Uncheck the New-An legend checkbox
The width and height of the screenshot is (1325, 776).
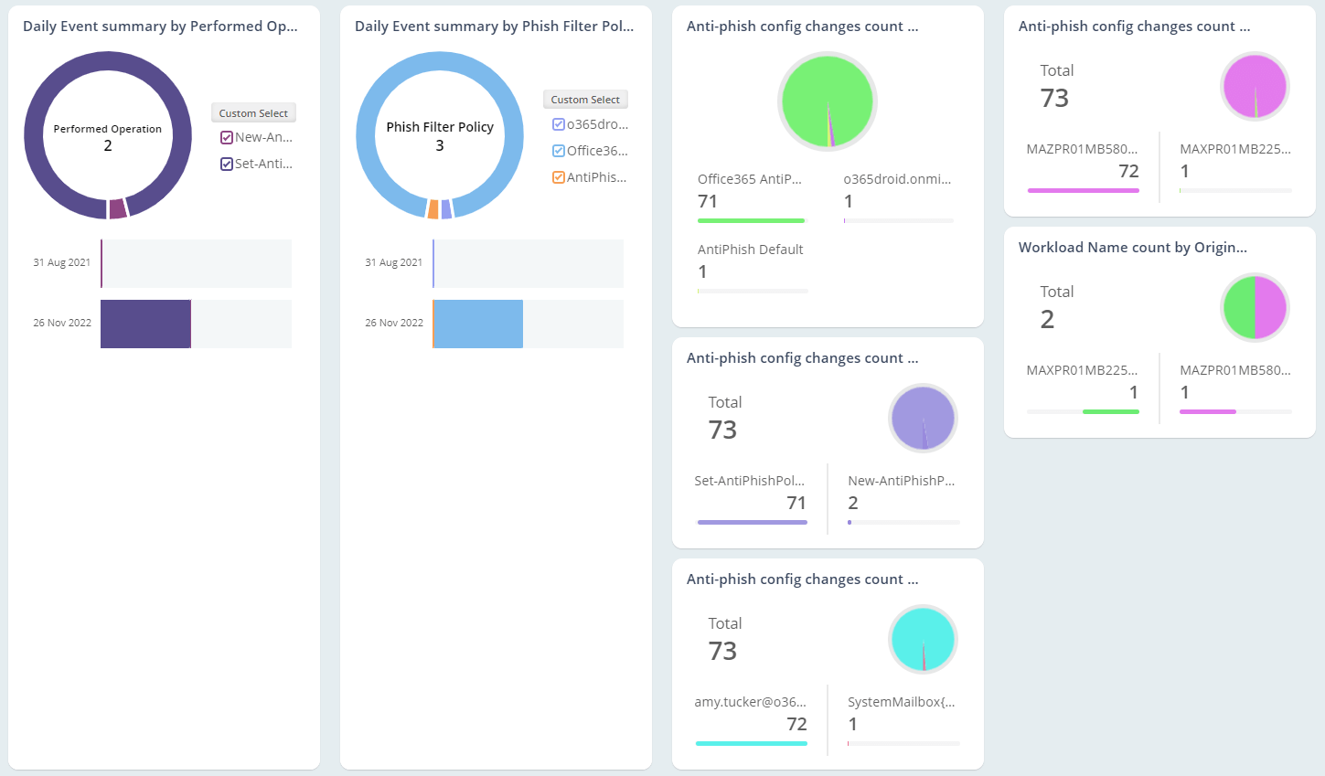coord(227,136)
